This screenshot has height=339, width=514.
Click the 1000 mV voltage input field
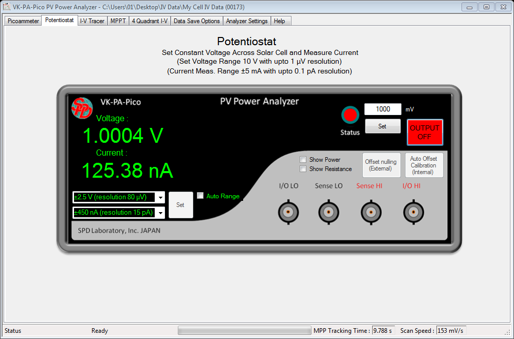(x=383, y=109)
